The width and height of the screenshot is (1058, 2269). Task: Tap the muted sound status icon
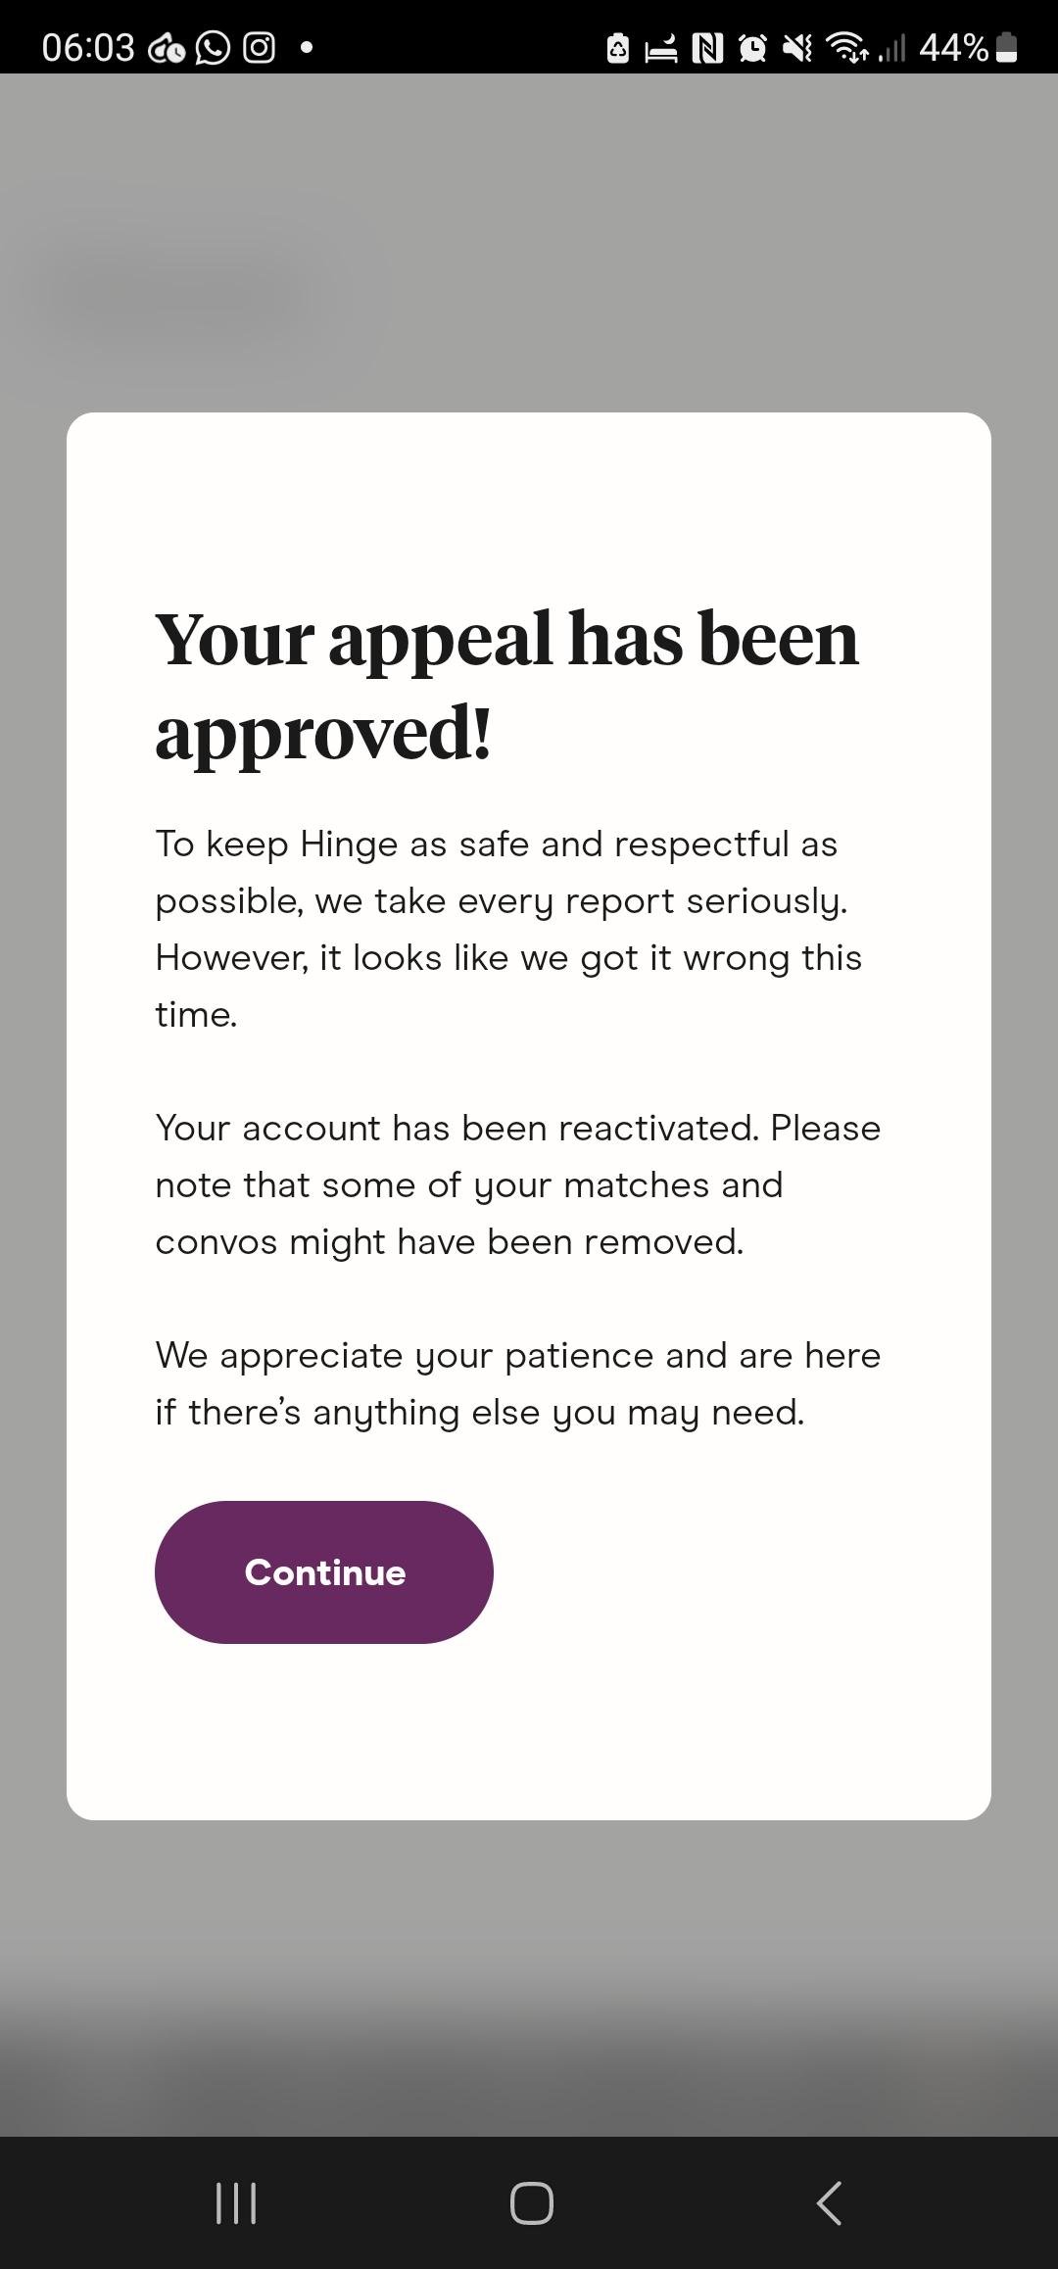pos(798,48)
